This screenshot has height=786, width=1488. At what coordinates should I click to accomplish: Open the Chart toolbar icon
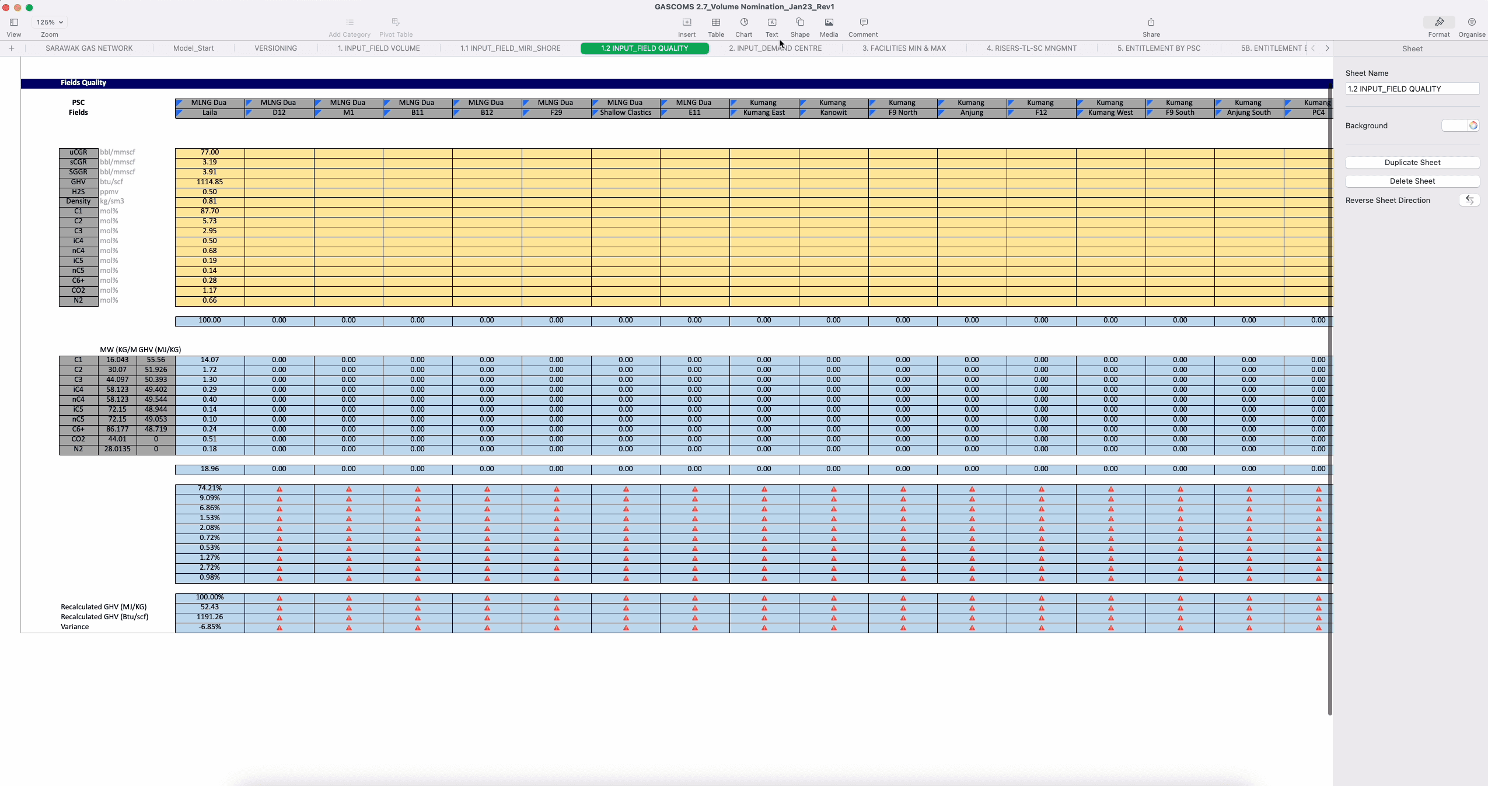(744, 22)
